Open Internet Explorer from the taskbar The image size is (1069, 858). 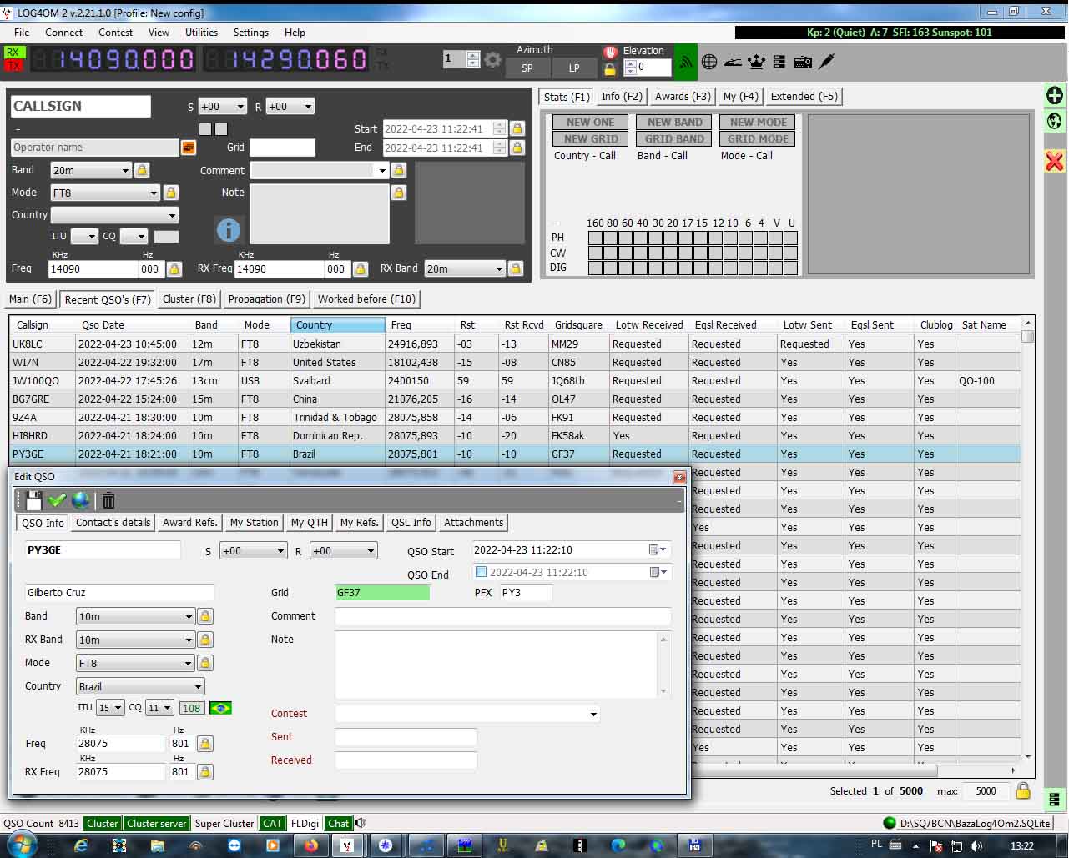click(x=80, y=845)
